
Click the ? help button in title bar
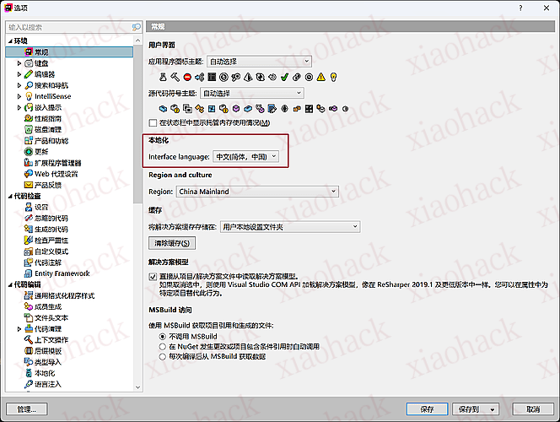[520, 8]
